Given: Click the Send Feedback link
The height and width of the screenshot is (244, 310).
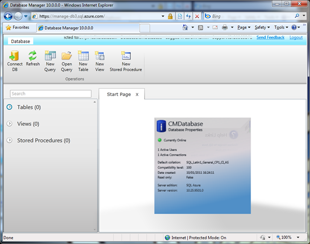Looking at the screenshot, I should coord(270,37).
